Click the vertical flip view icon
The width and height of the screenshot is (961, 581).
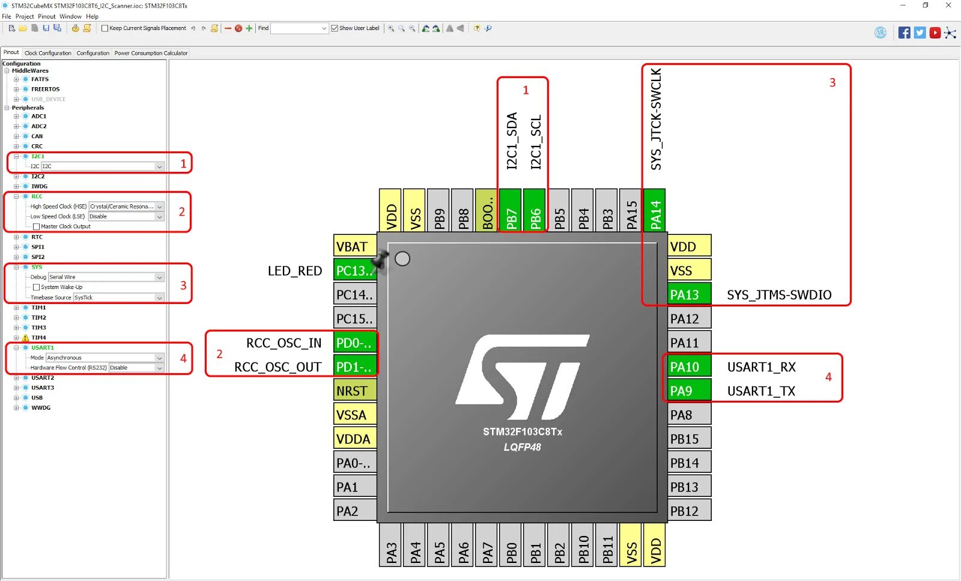[449, 28]
